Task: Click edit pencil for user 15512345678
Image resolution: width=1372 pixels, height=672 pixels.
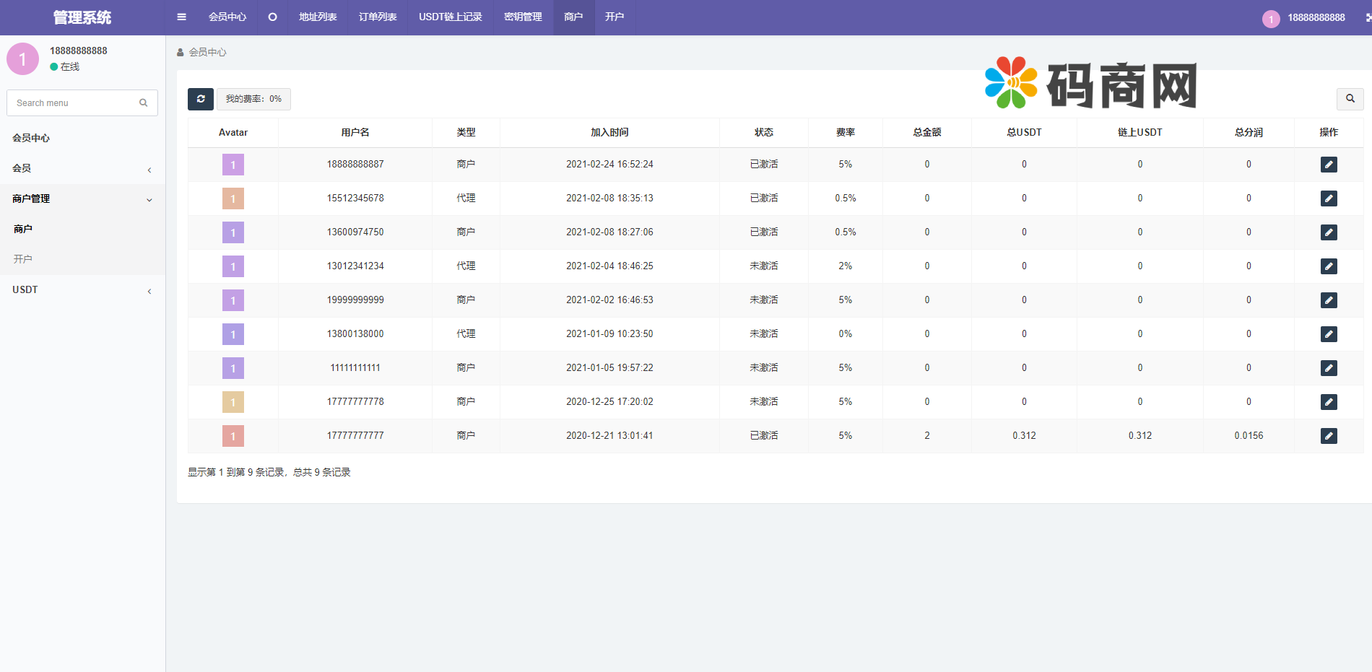Action: click(1329, 198)
